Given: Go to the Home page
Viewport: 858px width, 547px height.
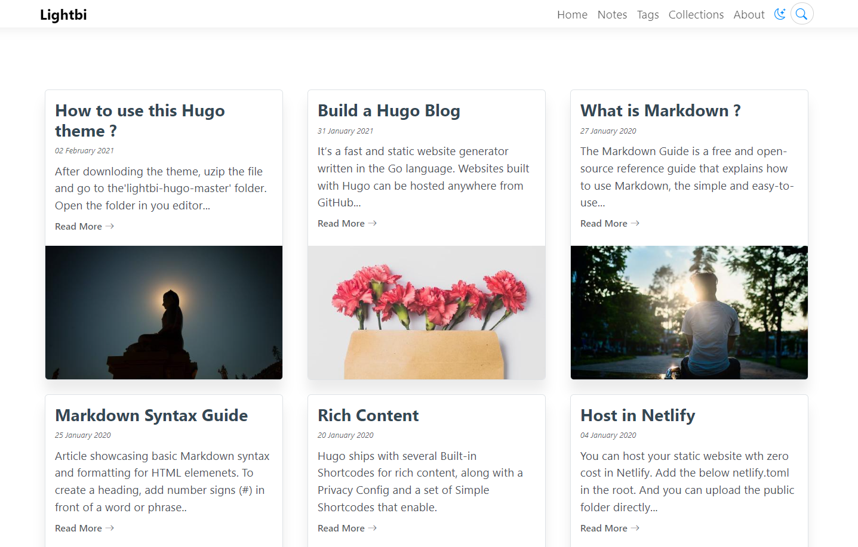Looking at the screenshot, I should pos(572,15).
